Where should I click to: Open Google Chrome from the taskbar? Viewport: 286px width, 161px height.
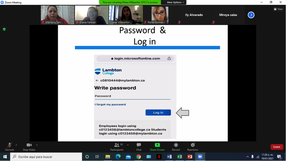point(138,157)
